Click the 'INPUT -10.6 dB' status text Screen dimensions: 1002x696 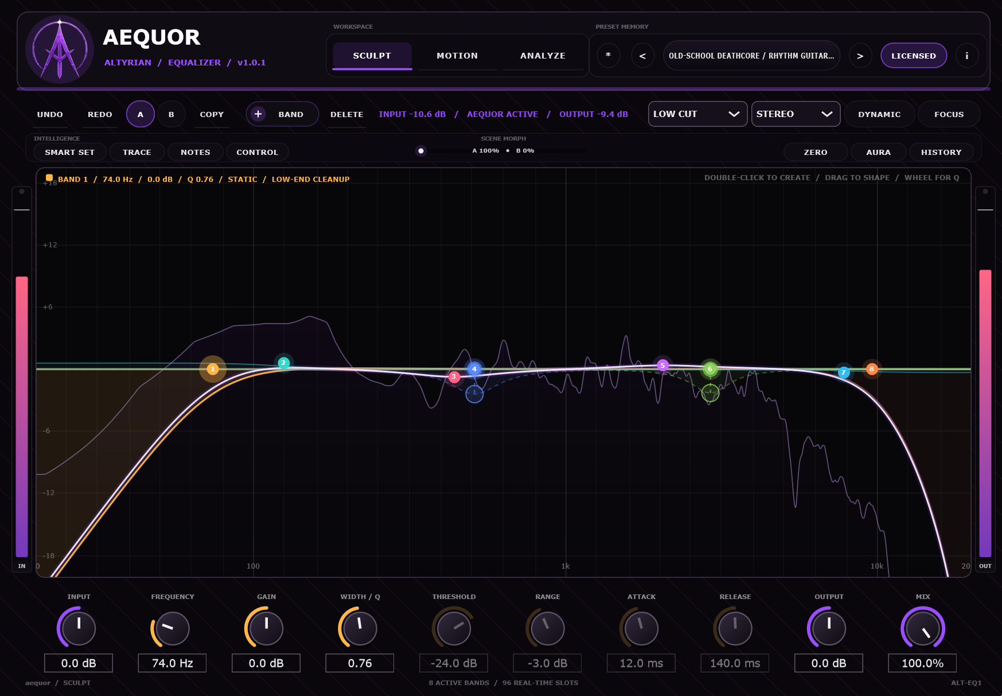412,114
